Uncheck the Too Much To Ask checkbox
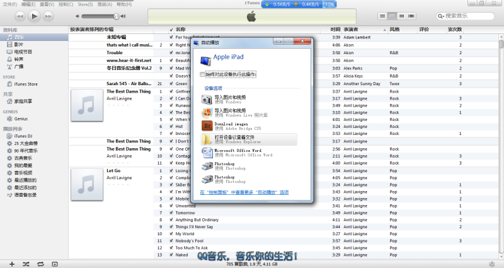This screenshot has height=268, width=504. tap(171, 248)
